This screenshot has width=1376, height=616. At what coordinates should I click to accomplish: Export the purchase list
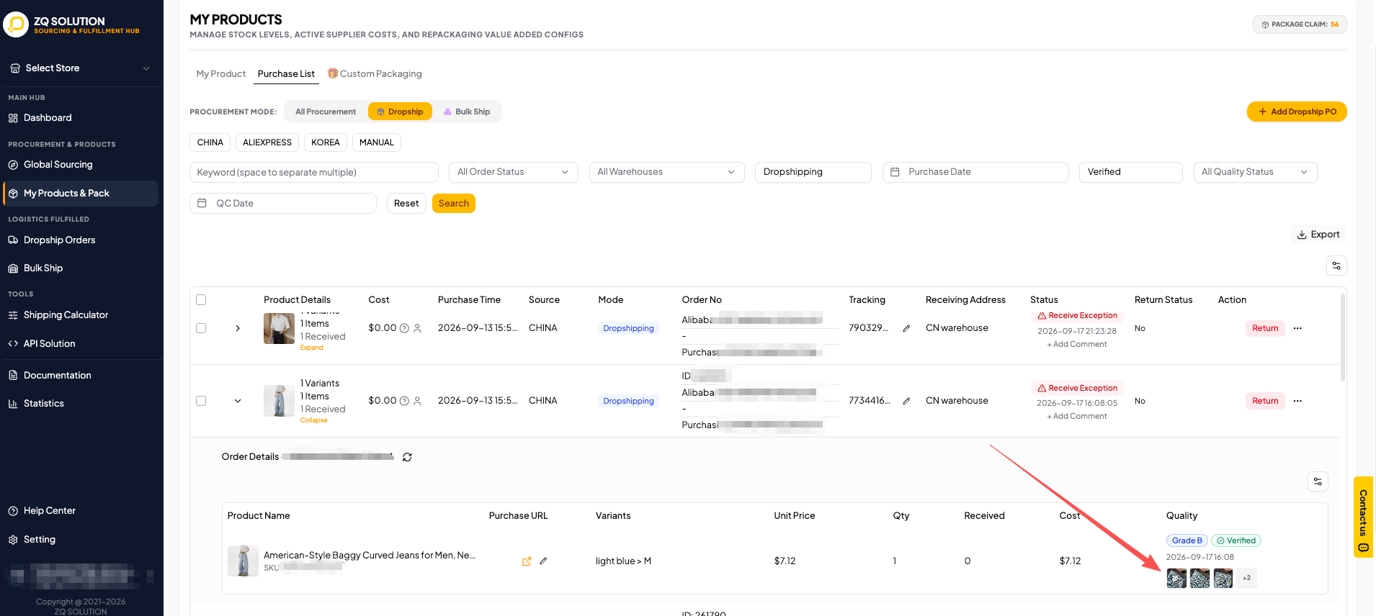[1318, 235]
